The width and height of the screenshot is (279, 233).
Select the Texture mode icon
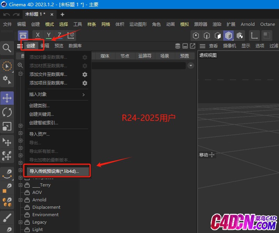pos(240,36)
